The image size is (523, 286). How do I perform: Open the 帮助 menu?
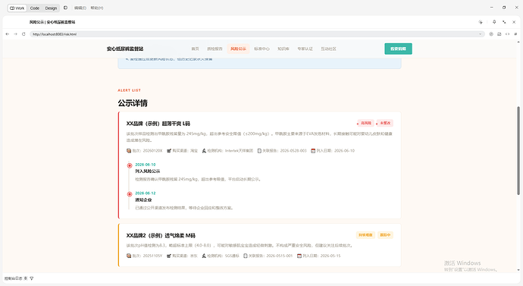tap(97, 8)
